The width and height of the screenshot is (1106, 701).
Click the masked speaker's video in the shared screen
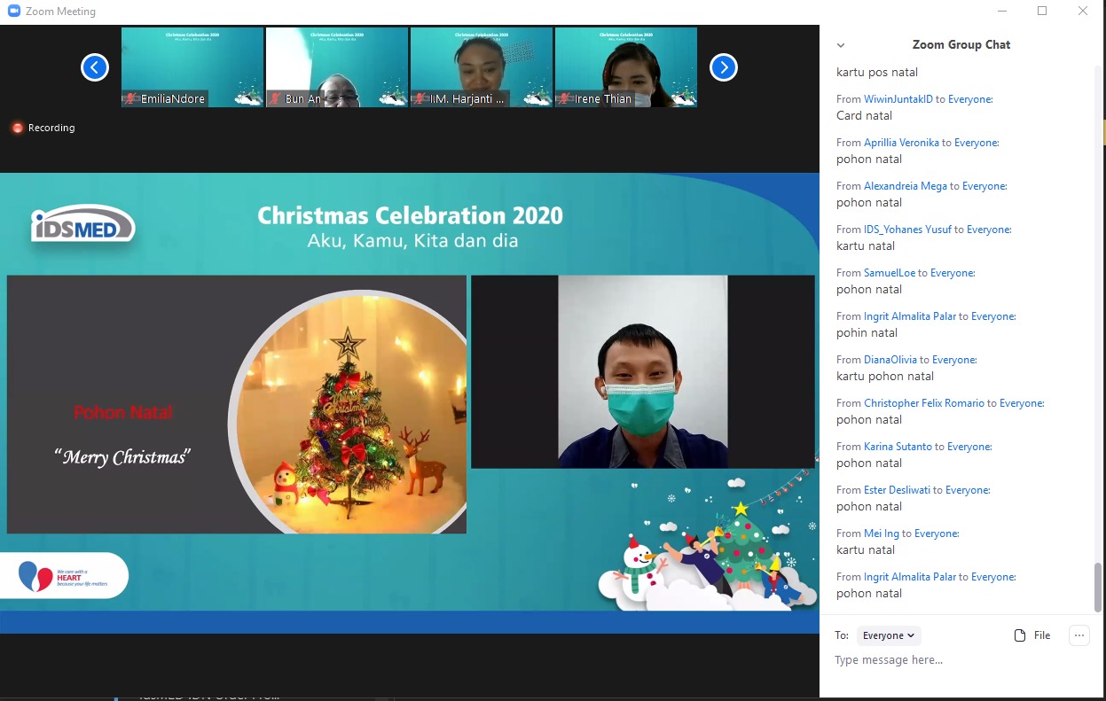(642, 371)
